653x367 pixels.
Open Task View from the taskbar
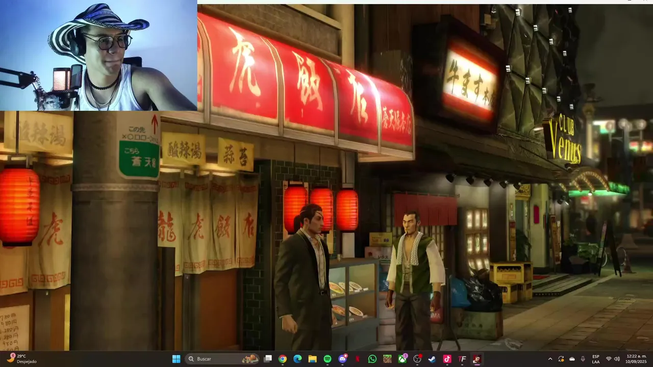(268, 359)
